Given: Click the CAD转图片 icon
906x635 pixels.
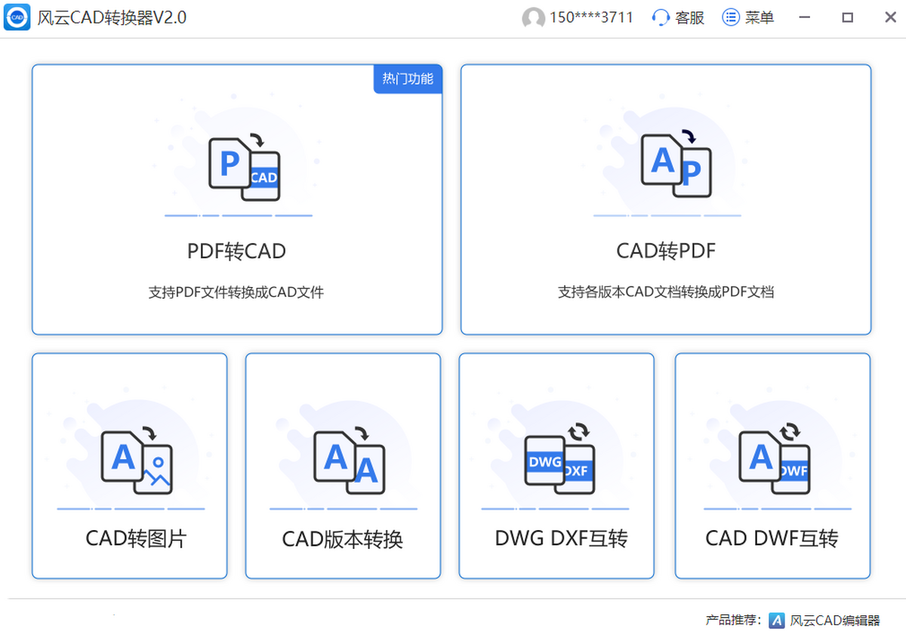Looking at the screenshot, I should pyautogui.click(x=137, y=459).
